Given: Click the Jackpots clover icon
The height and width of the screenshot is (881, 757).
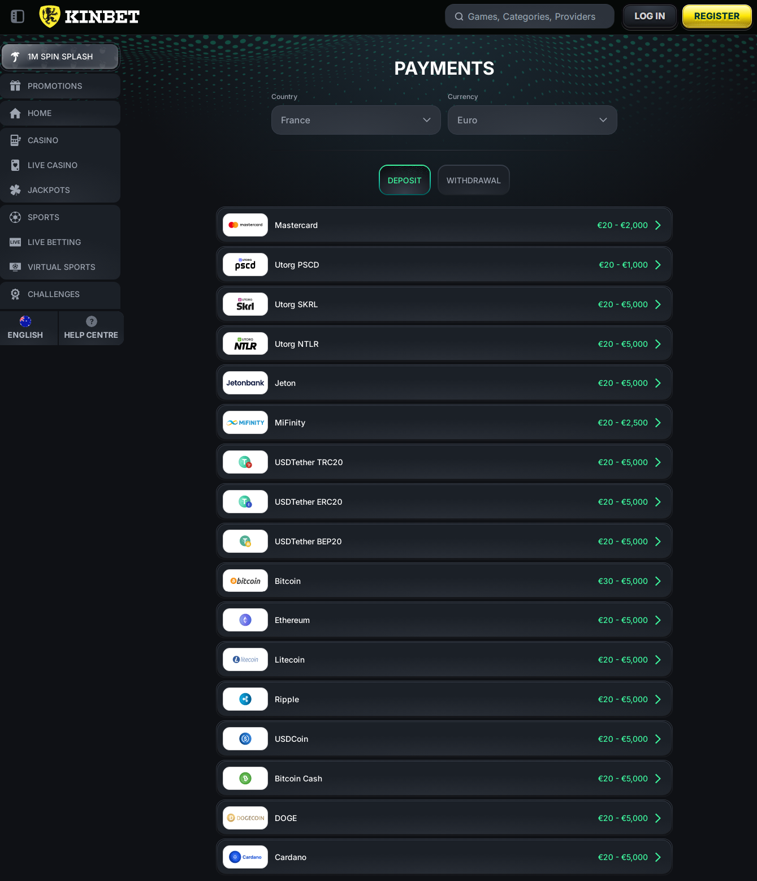Looking at the screenshot, I should (x=15, y=190).
